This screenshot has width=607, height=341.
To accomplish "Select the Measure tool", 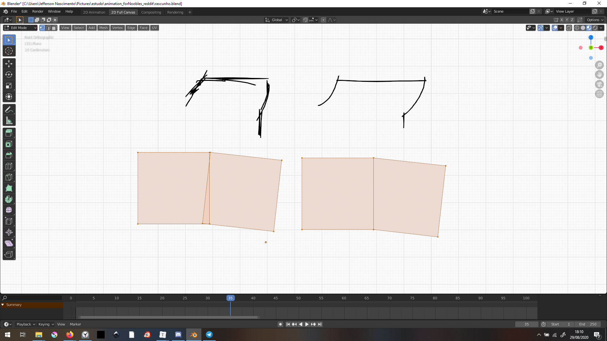I will point(9,121).
